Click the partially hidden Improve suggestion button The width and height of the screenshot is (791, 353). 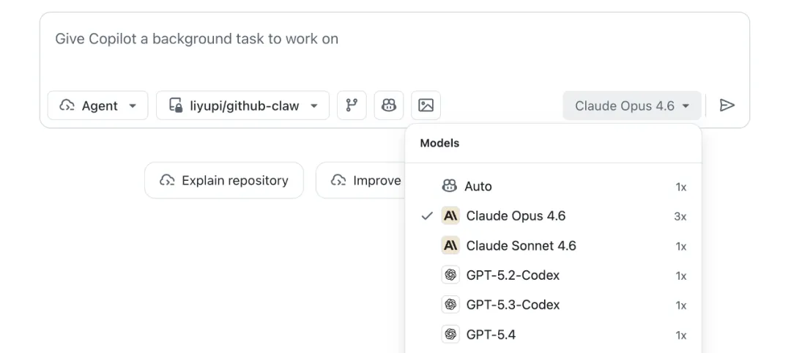coord(360,180)
